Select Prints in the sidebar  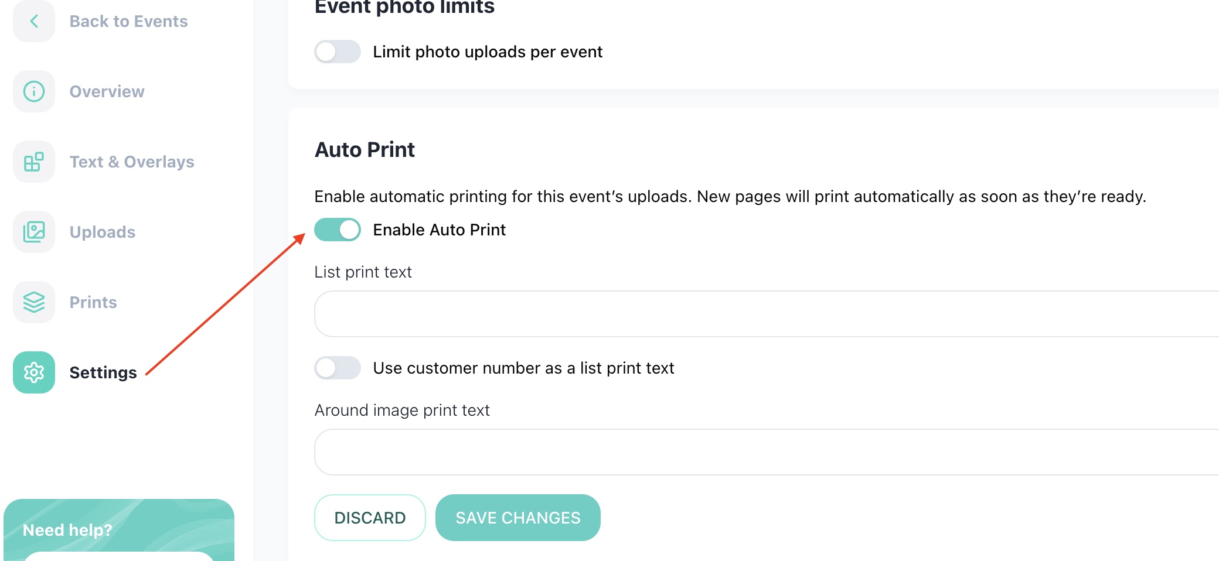93,302
